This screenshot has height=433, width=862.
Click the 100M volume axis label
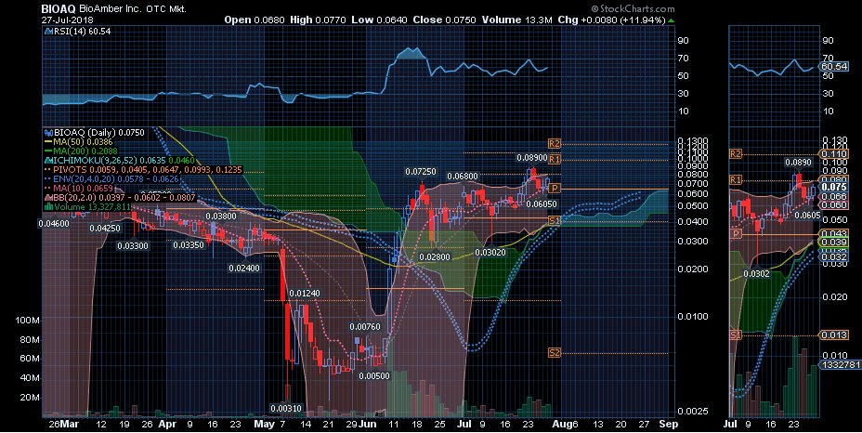28,321
